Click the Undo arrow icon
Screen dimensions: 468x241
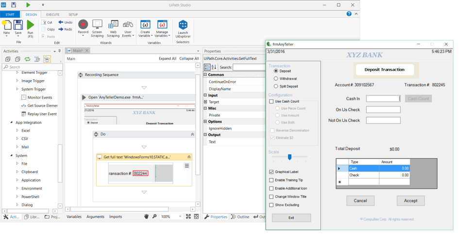61,22
